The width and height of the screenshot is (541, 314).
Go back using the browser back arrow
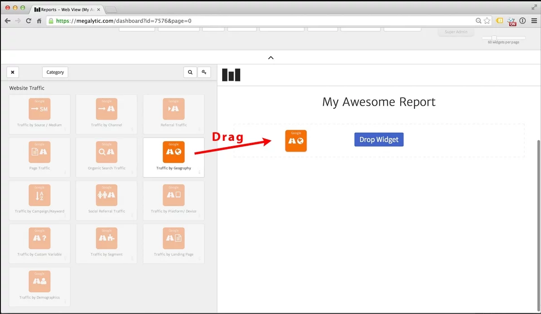pos(8,21)
